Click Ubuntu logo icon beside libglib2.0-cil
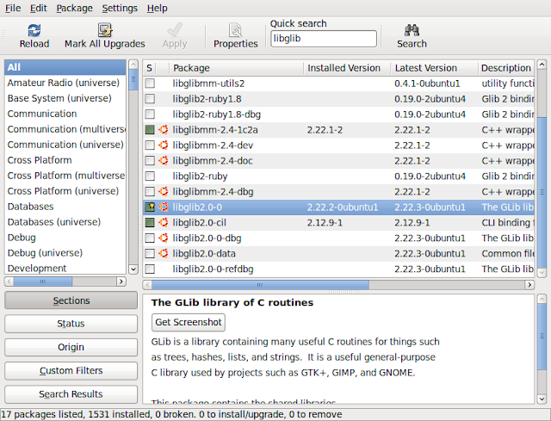Screen dimensions: 551x421 click(163, 222)
